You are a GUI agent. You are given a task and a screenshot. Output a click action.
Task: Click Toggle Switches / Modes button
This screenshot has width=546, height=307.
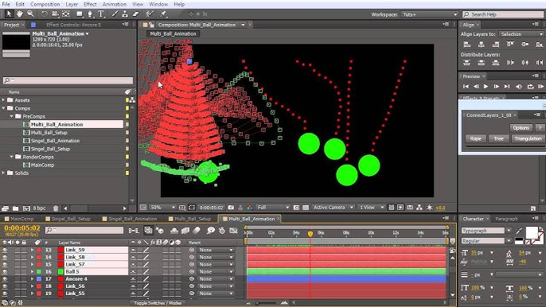coord(158,303)
